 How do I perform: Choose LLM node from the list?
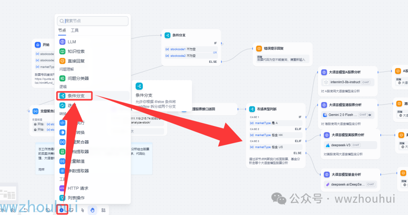pos(71,42)
